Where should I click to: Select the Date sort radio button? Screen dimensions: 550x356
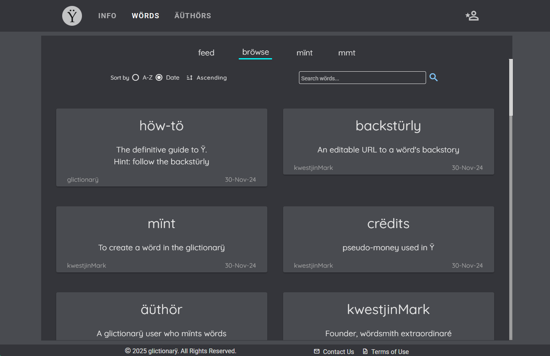point(159,78)
